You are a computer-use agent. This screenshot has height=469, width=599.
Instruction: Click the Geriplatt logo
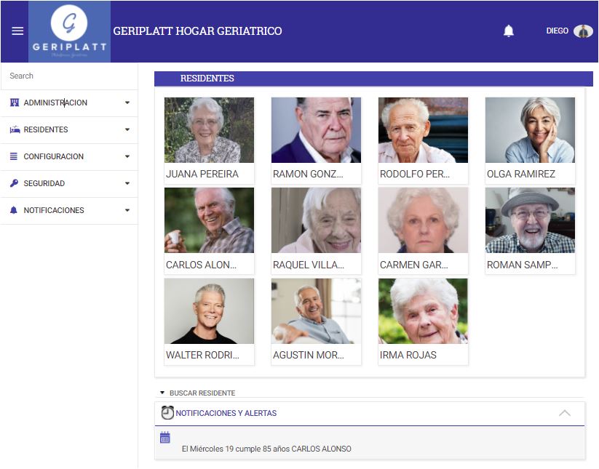[70, 32]
